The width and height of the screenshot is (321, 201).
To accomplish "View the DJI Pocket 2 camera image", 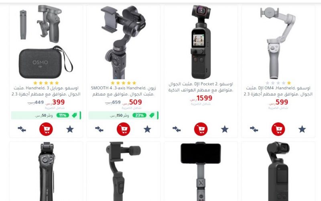I will point(201,42).
